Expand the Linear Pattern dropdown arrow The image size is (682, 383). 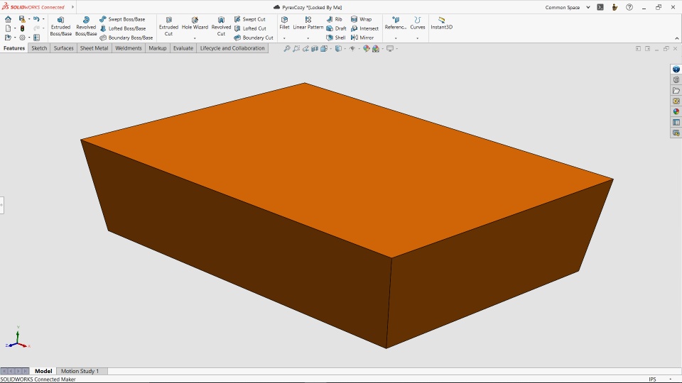[x=308, y=38]
